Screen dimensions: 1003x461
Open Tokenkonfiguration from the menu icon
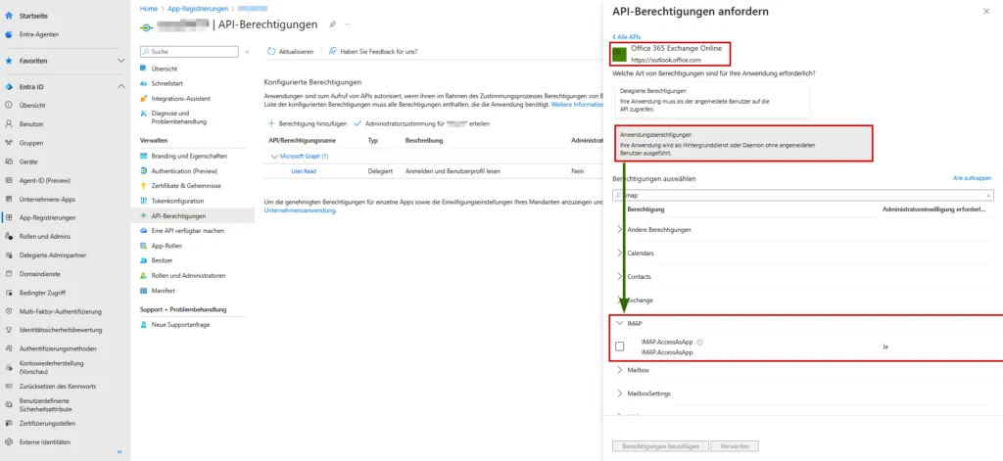tap(145, 201)
